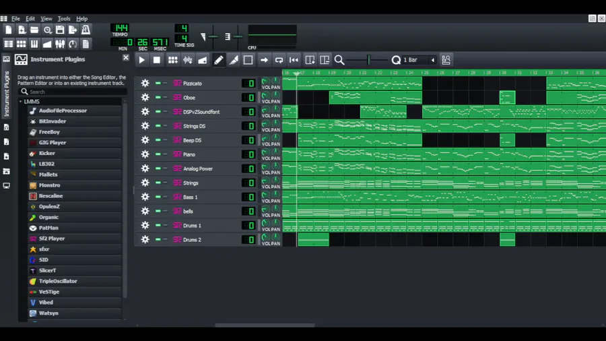Jump back to start position

point(294,60)
